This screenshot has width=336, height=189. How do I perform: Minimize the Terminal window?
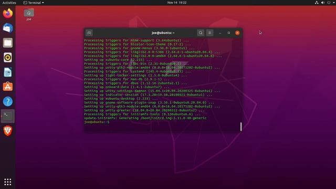click(x=220, y=33)
